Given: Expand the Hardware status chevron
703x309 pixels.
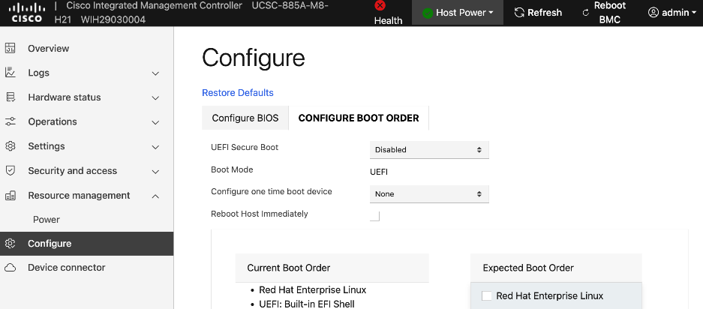Looking at the screenshot, I should point(155,97).
